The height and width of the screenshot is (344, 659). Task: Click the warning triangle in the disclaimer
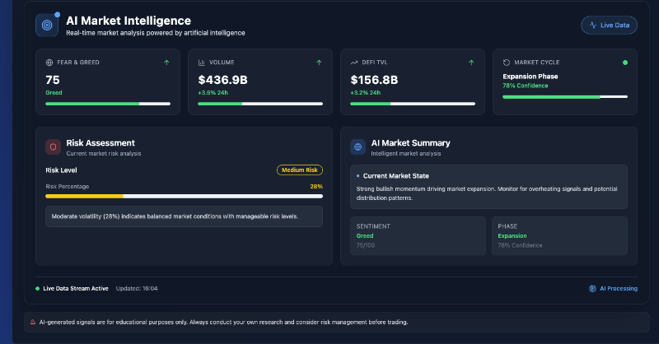point(33,322)
